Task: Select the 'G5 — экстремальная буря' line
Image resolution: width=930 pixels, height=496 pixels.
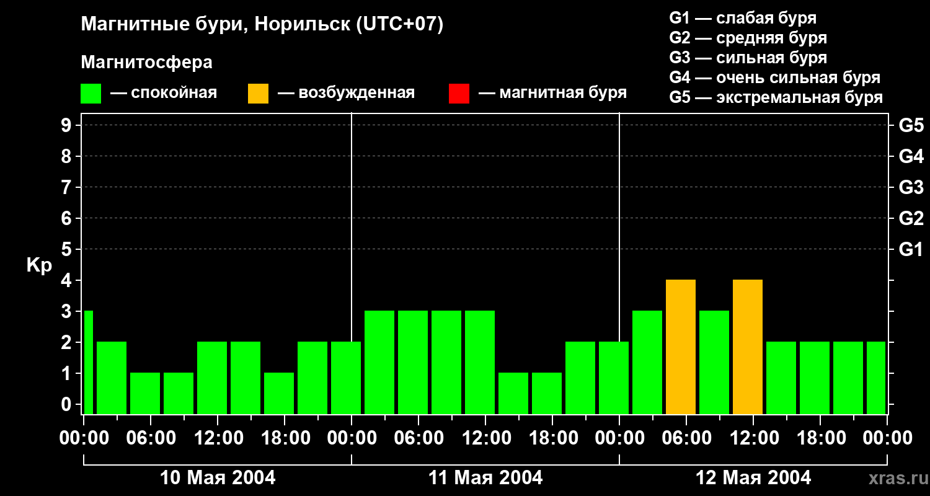Action: pos(776,97)
